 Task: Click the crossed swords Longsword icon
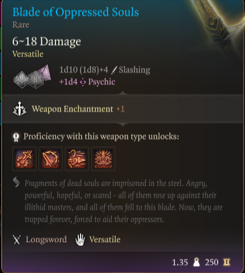pos(17,239)
